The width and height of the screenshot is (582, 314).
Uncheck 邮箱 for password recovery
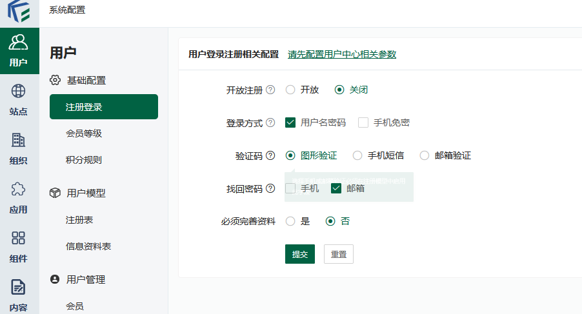click(336, 188)
